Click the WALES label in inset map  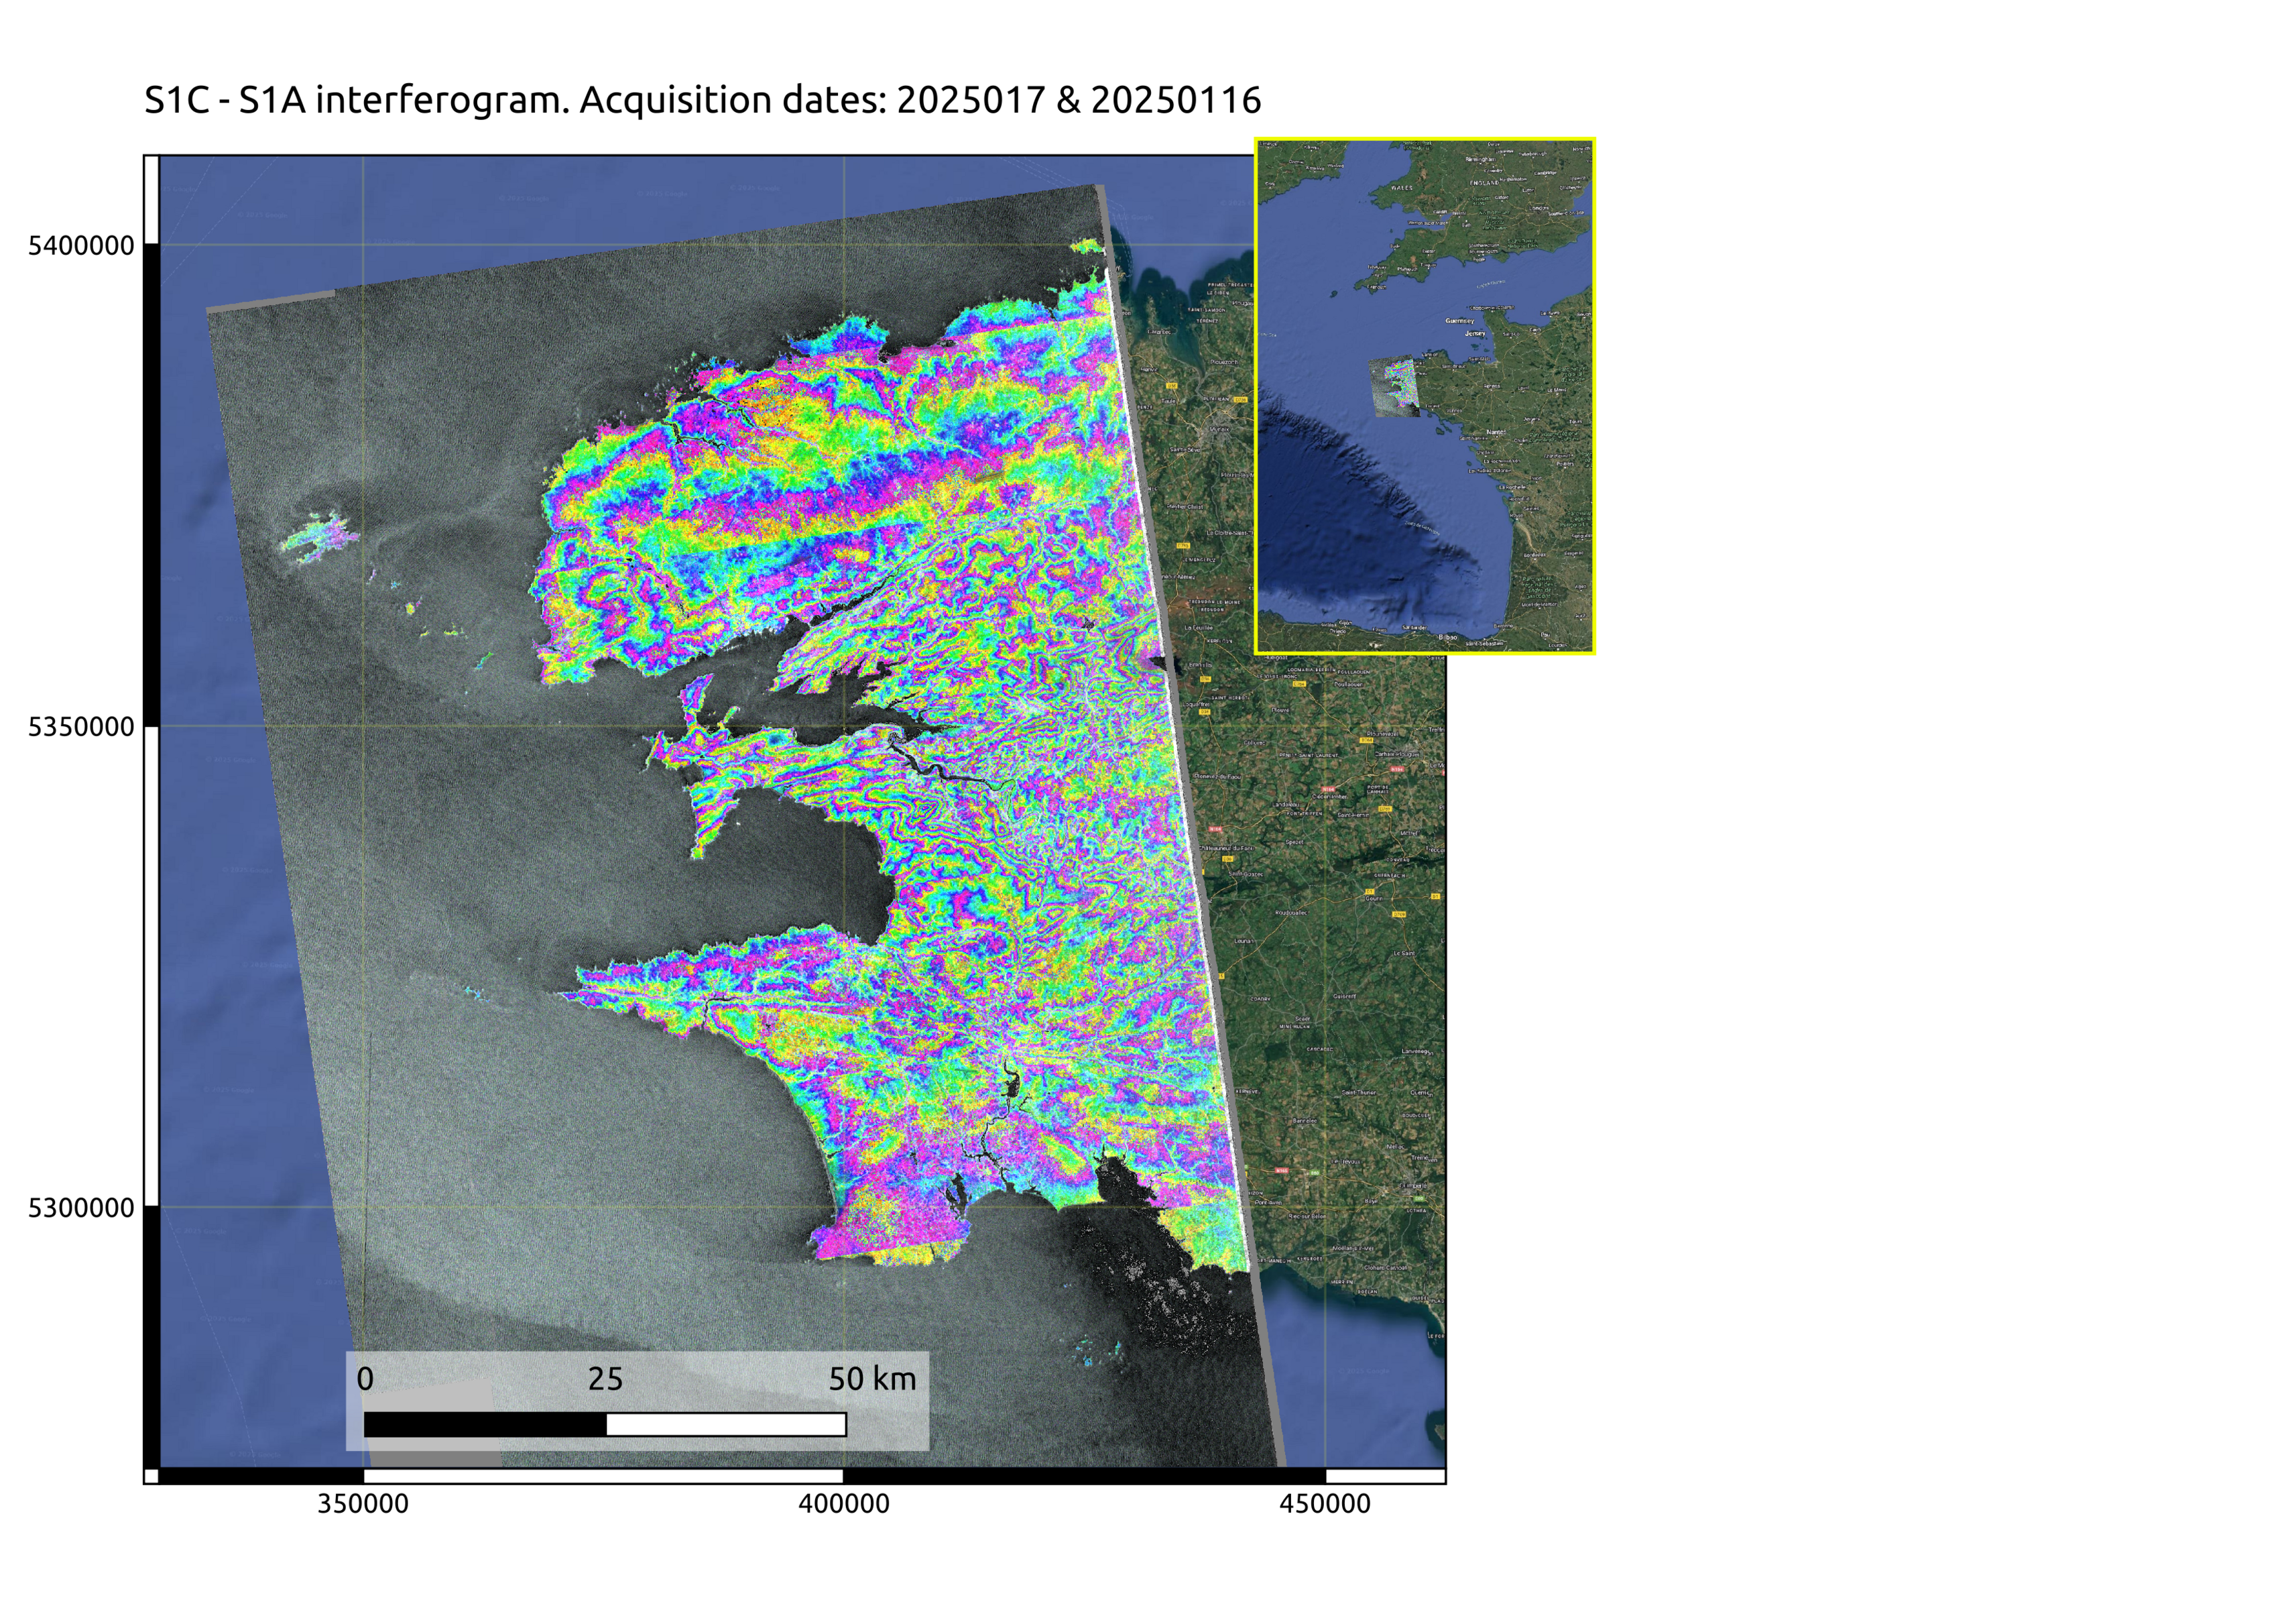1402,188
